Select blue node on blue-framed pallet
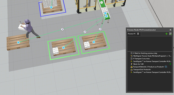The width and height of the screenshot is (174, 95). (51, 7)
